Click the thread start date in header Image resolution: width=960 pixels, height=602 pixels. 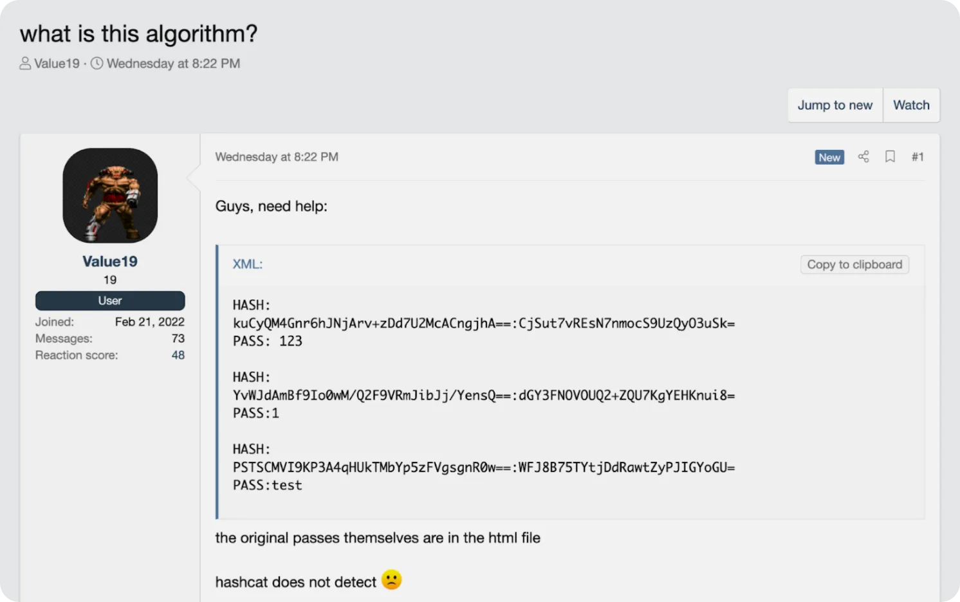(x=173, y=64)
